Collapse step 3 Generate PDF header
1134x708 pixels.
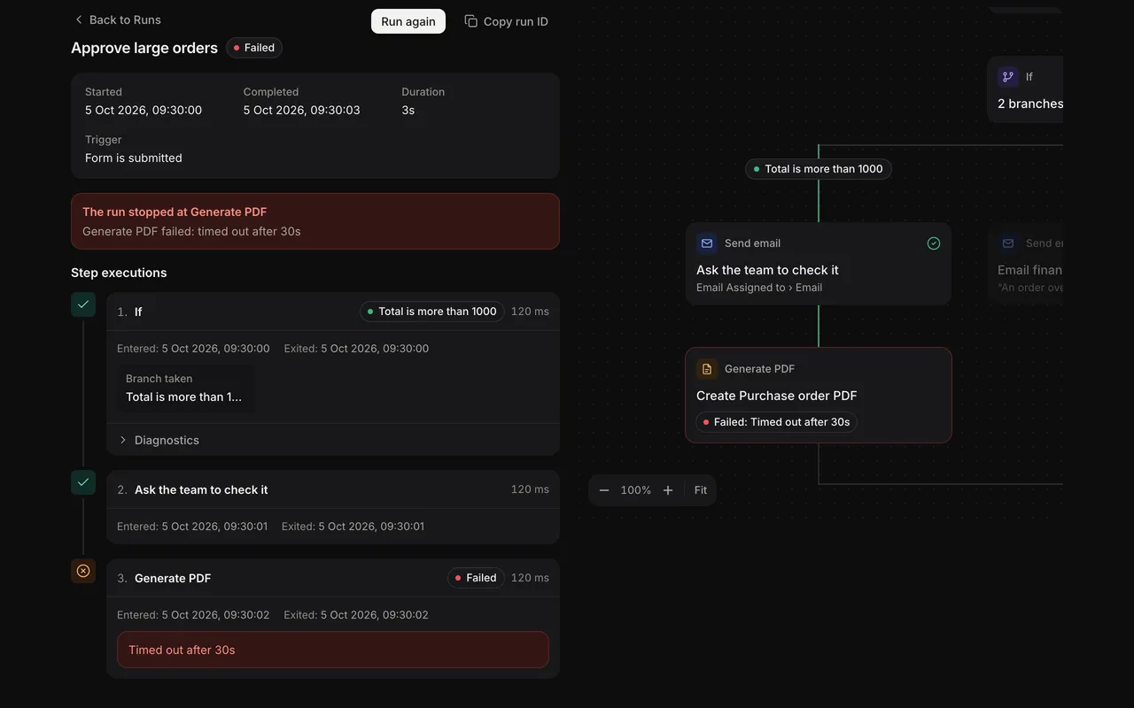click(333, 578)
